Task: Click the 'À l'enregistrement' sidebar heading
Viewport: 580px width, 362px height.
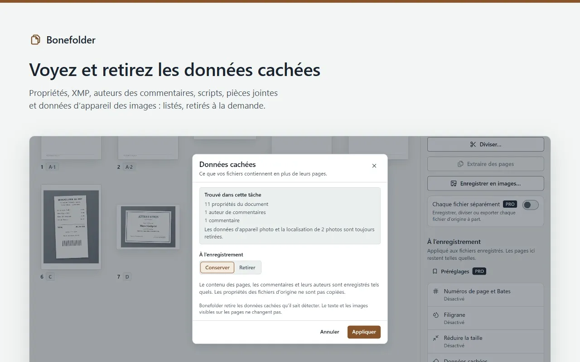Action: tap(454, 242)
